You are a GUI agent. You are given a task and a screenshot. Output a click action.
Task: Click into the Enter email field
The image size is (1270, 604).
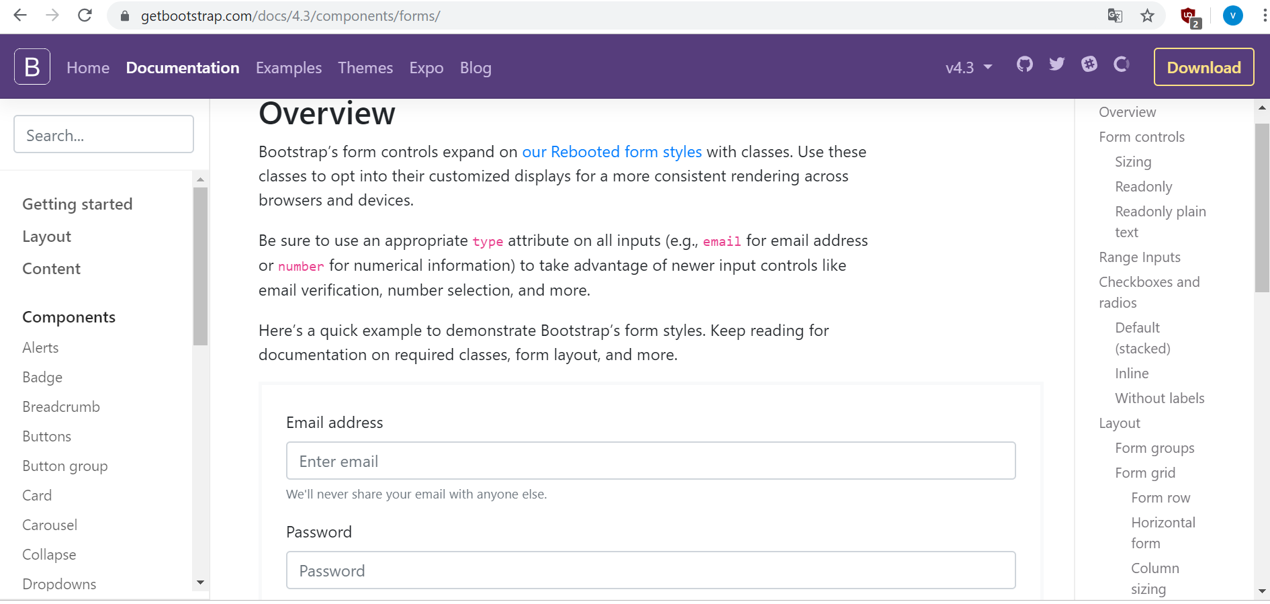(x=651, y=461)
